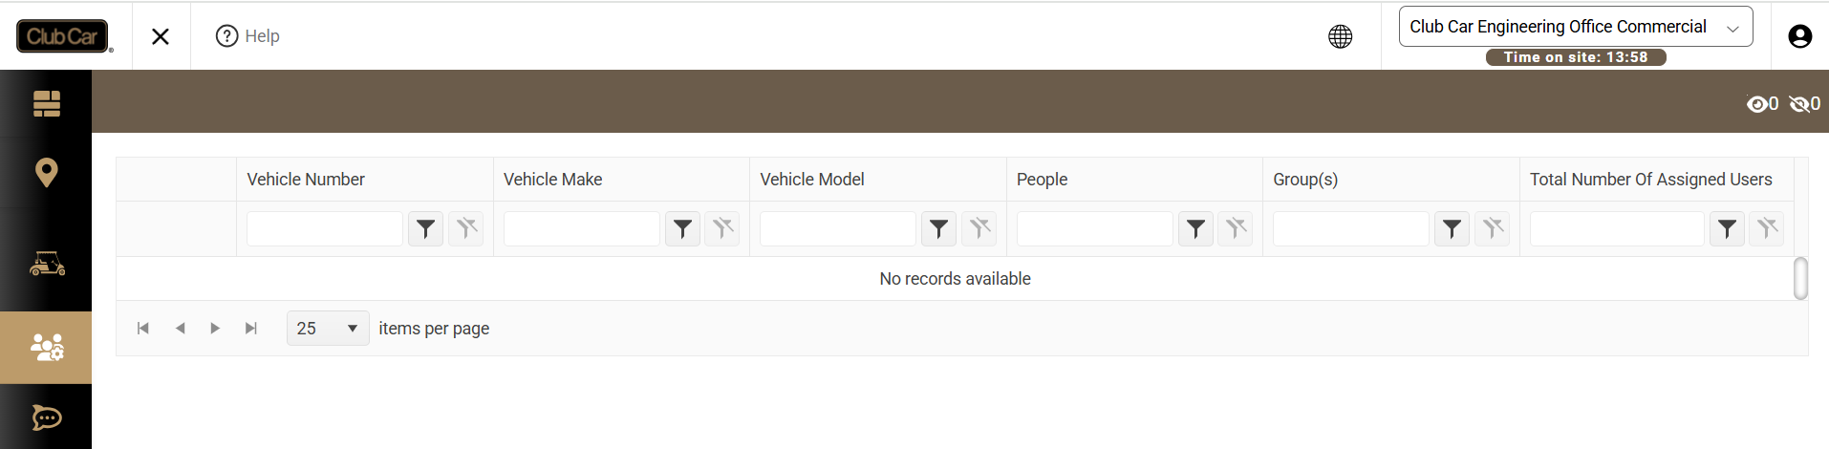Click the Time on site badge
This screenshot has height=449, width=1829.
(x=1576, y=57)
